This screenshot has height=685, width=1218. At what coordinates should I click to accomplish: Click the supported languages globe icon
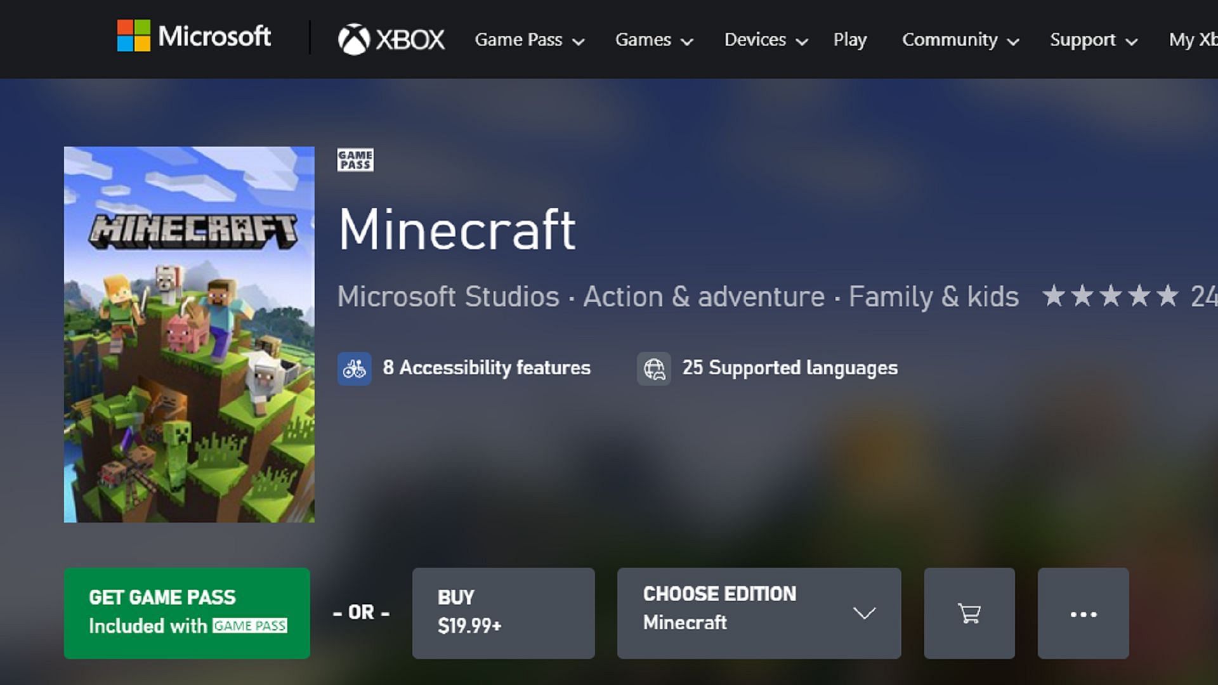pos(654,368)
